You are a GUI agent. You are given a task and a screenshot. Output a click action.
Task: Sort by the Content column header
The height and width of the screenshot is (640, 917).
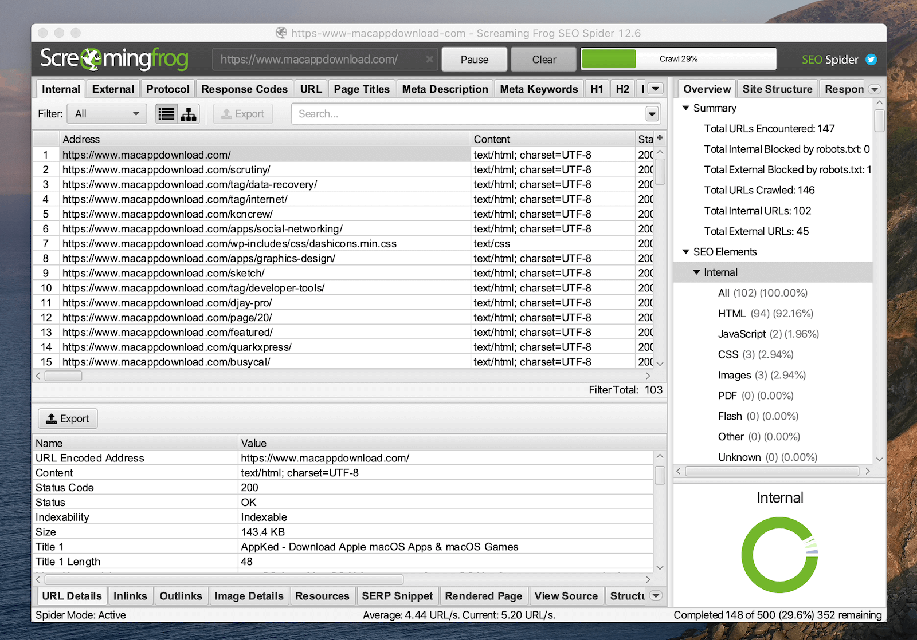coord(553,139)
